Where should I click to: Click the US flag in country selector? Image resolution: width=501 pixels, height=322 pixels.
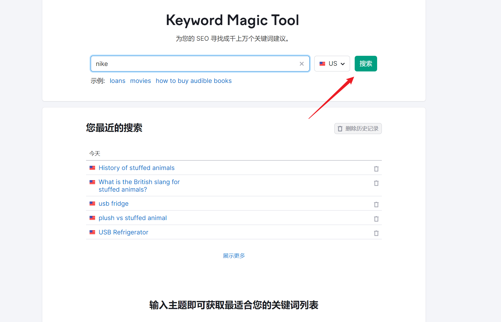322,64
